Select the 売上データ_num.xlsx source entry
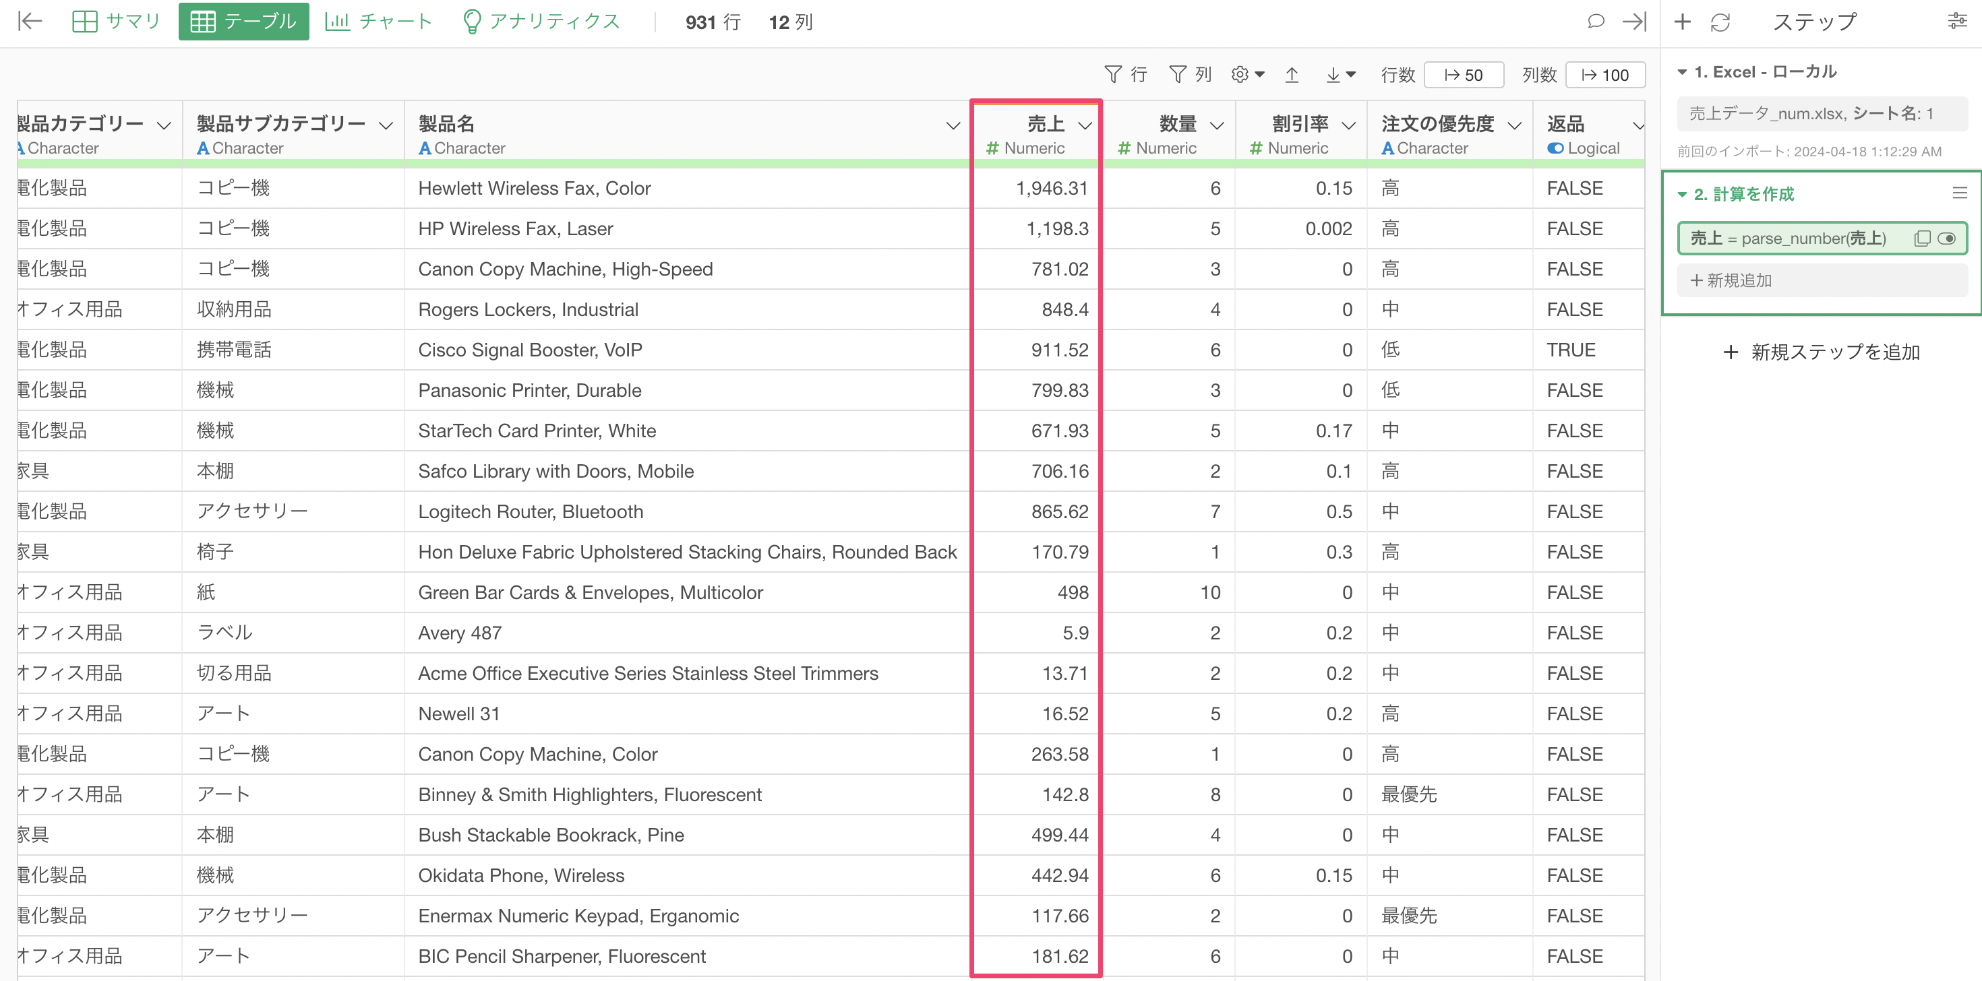Screen dimensions: 1982x981 pyautogui.click(x=1822, y=114)
